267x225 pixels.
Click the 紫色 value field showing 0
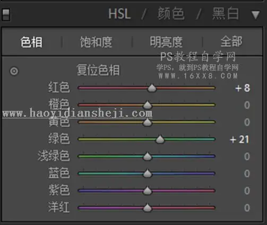(x=247, y=191)
